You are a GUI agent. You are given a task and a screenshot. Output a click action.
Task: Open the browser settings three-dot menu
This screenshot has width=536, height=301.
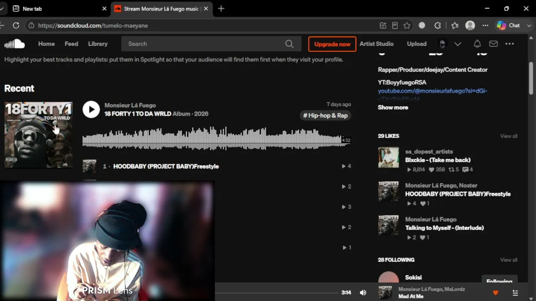pyautogui.click(x=485, y=26)
